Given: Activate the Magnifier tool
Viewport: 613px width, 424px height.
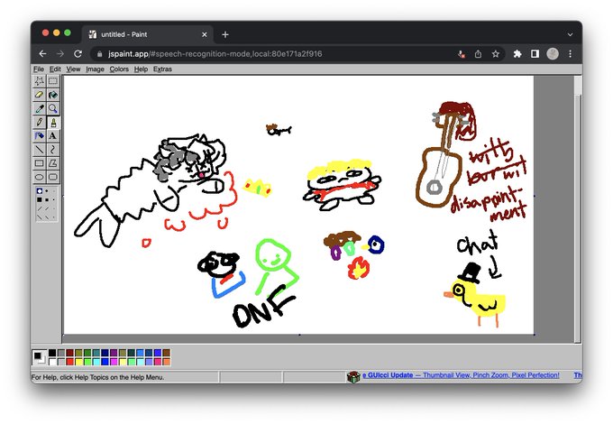Looking at the screenshot, I should (x=53, y=108).
